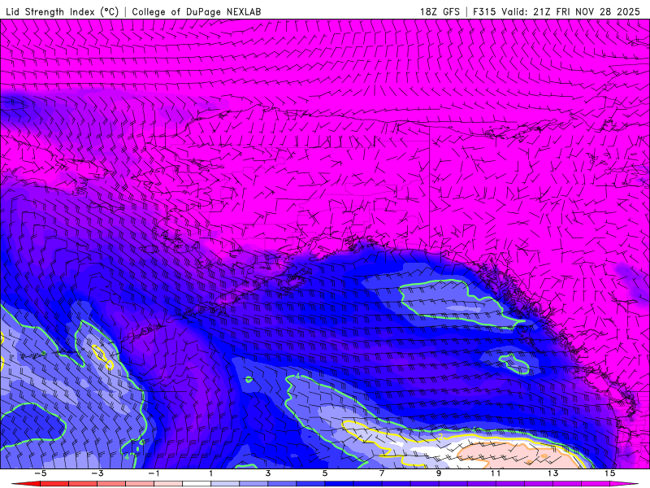Click the '−3' color bar tick label
The image size is (650, 488).
[97, 473]
